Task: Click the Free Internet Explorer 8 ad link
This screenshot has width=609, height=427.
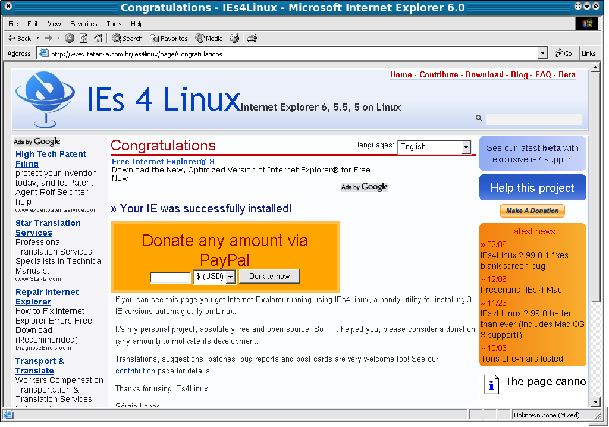Action: coord(163,161)
